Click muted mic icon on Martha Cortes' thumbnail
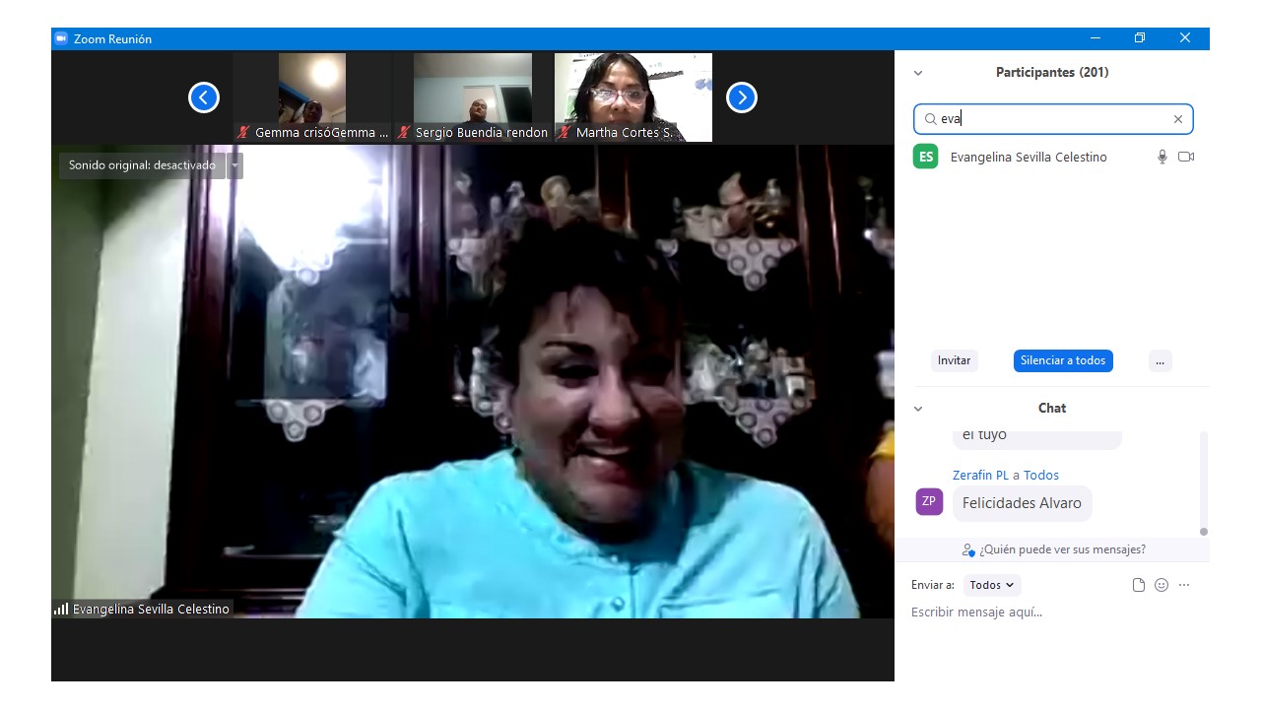 point(564,132)
